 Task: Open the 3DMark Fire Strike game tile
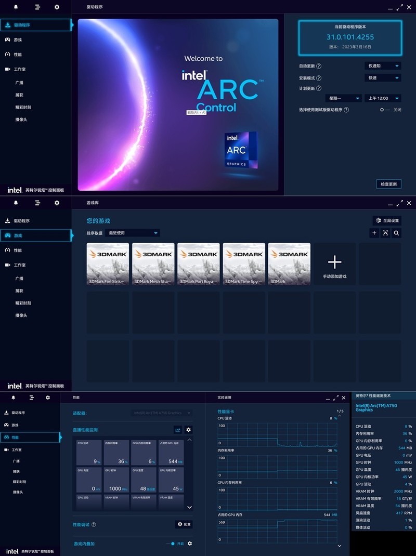tap(108, 264)
